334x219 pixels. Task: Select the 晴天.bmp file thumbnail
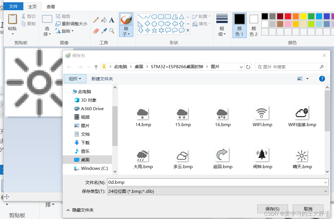coord(302,155)
